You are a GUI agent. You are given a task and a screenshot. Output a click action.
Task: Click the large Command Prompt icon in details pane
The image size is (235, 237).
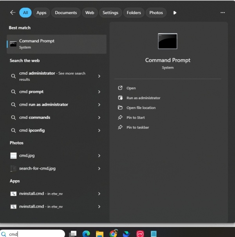(168, 41)
